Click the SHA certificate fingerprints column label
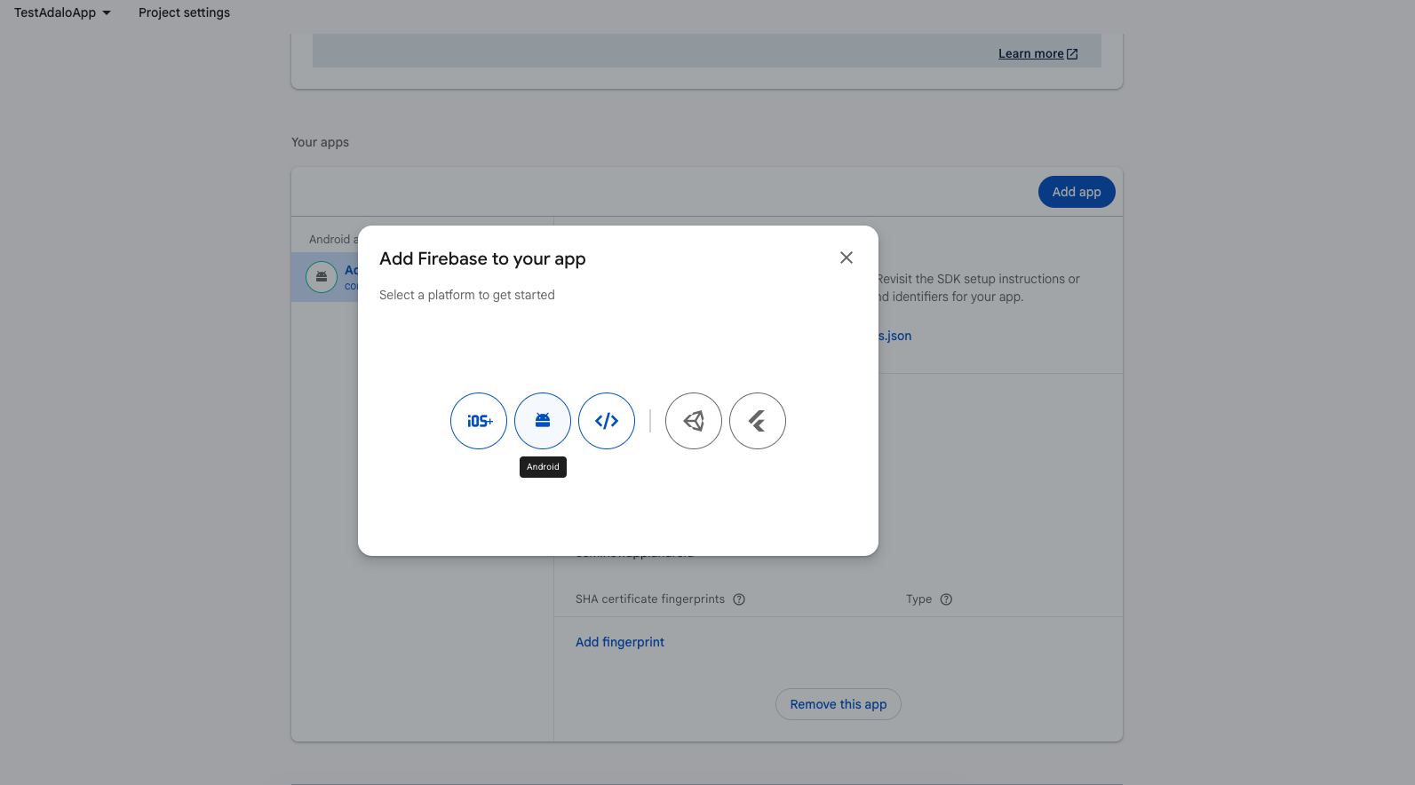 click(650, 599)
